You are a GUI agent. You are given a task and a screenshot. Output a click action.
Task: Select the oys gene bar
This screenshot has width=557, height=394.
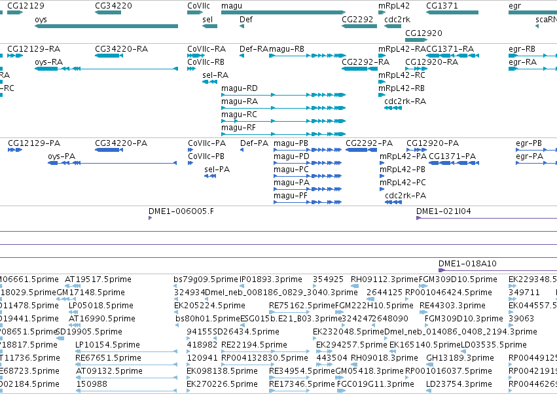pos(106,26)
